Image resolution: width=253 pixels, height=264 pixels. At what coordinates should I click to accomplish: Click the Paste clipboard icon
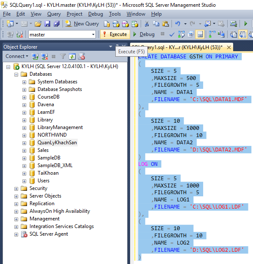(x=166, y=24)
